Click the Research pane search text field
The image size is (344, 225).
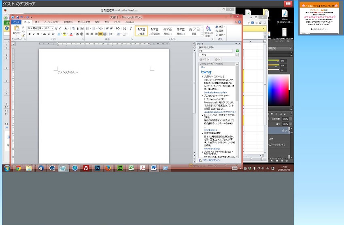pyautogui.click(x=215, y=51)
